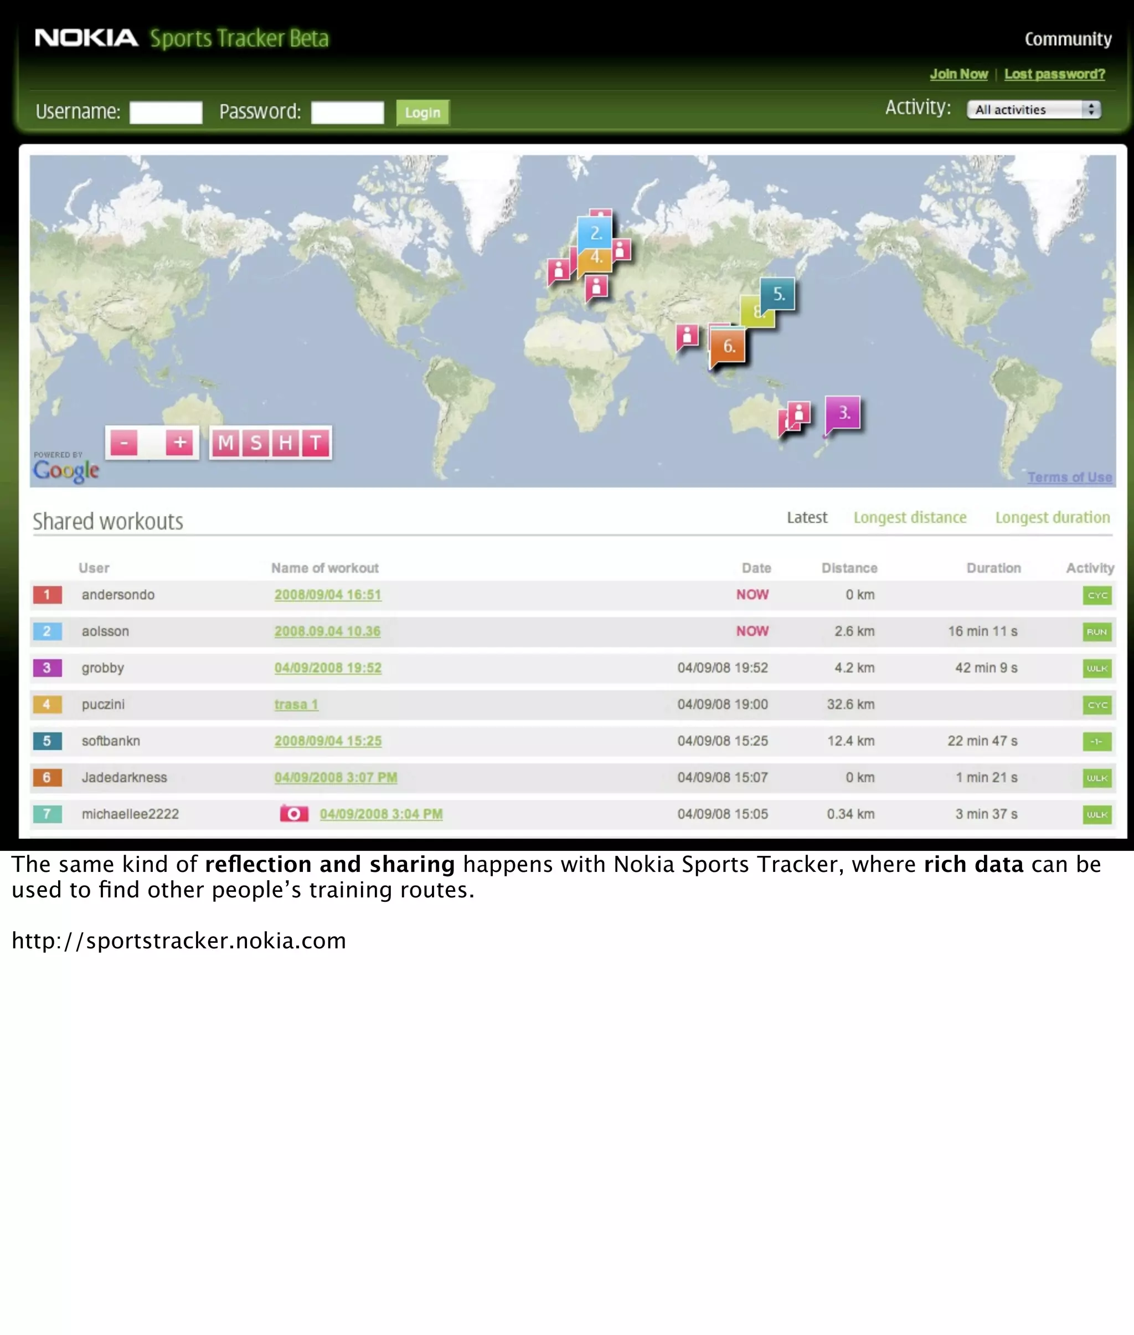Open the Community section

coord(1068,39)
